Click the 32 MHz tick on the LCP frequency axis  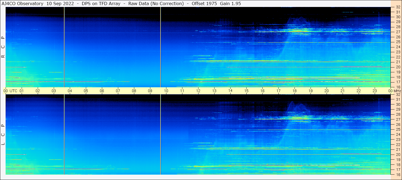click(398, 95)
